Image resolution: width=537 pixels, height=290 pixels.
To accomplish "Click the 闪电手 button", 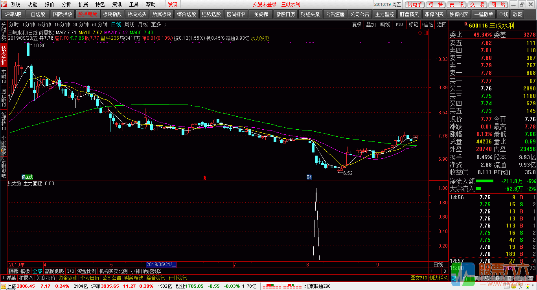I will [414, 4].
